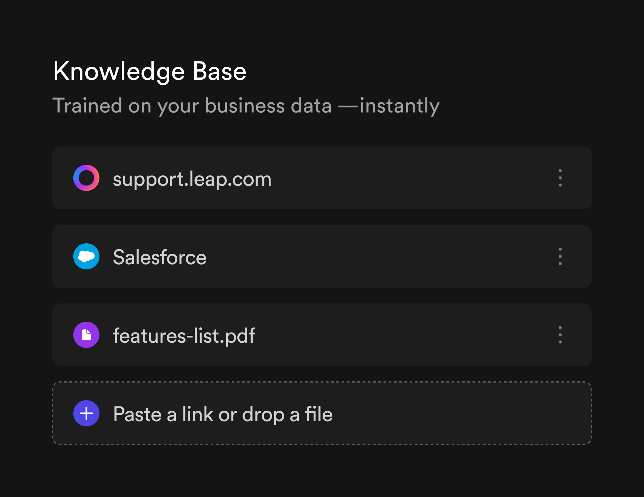Click the features-list.pdf filename text
The height and width of the screenshot is (497, 644).
pos(184,336)
